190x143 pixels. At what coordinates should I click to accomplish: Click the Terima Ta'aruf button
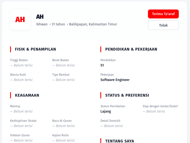[x=163, y=14]
